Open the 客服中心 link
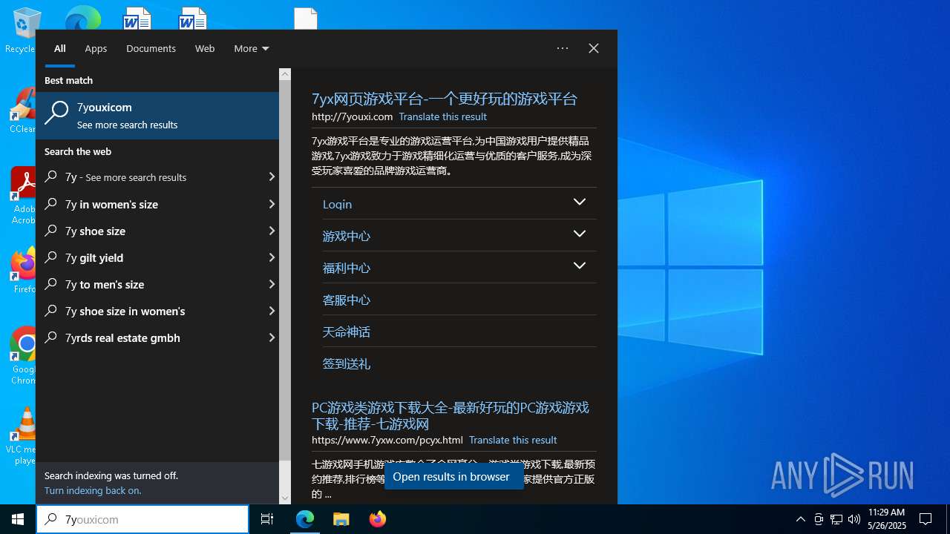This screenshot has width=950, height=534. [x=346, y=300]
